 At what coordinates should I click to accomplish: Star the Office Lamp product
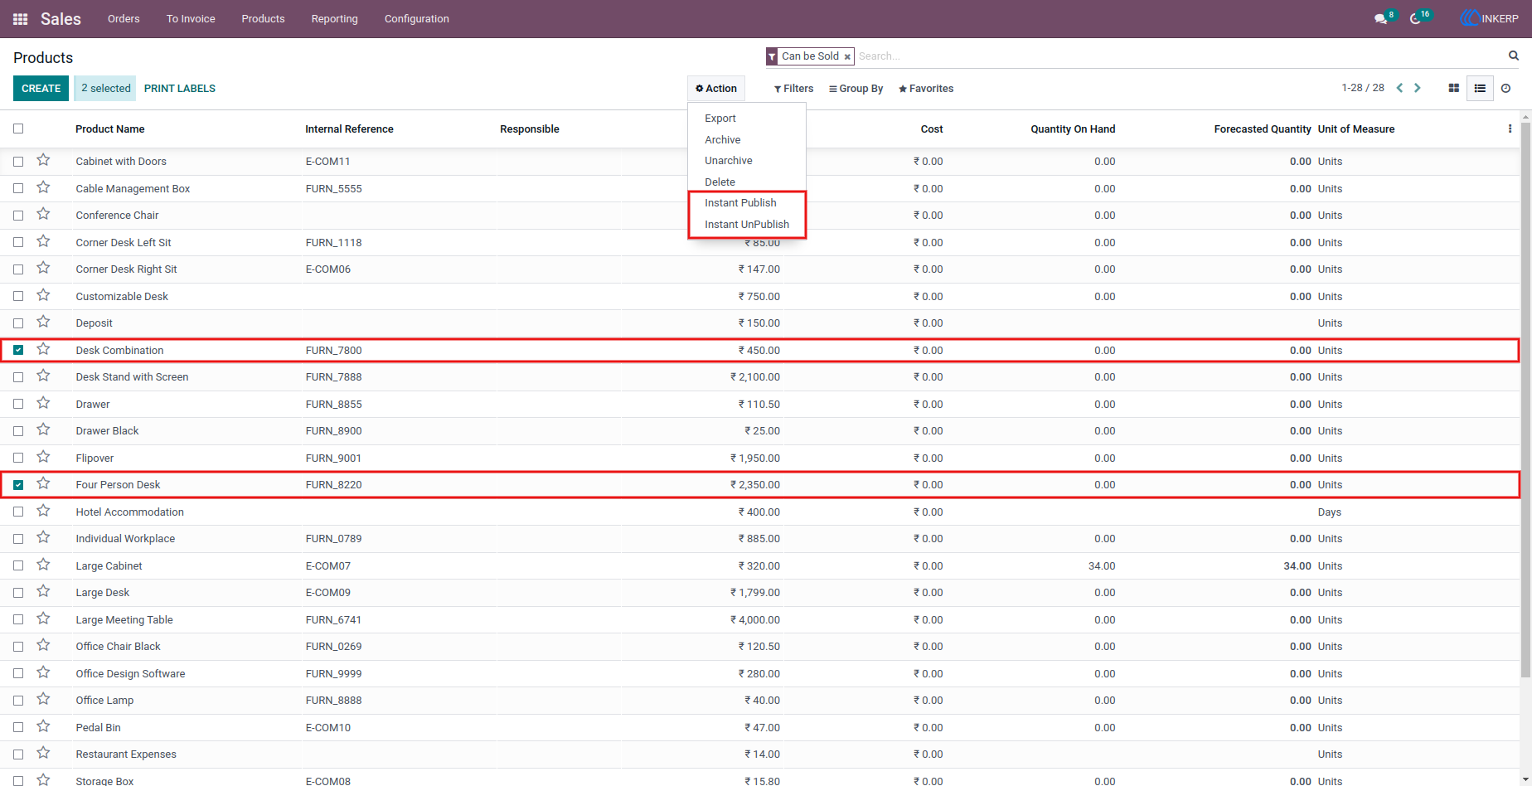(43, 699)
